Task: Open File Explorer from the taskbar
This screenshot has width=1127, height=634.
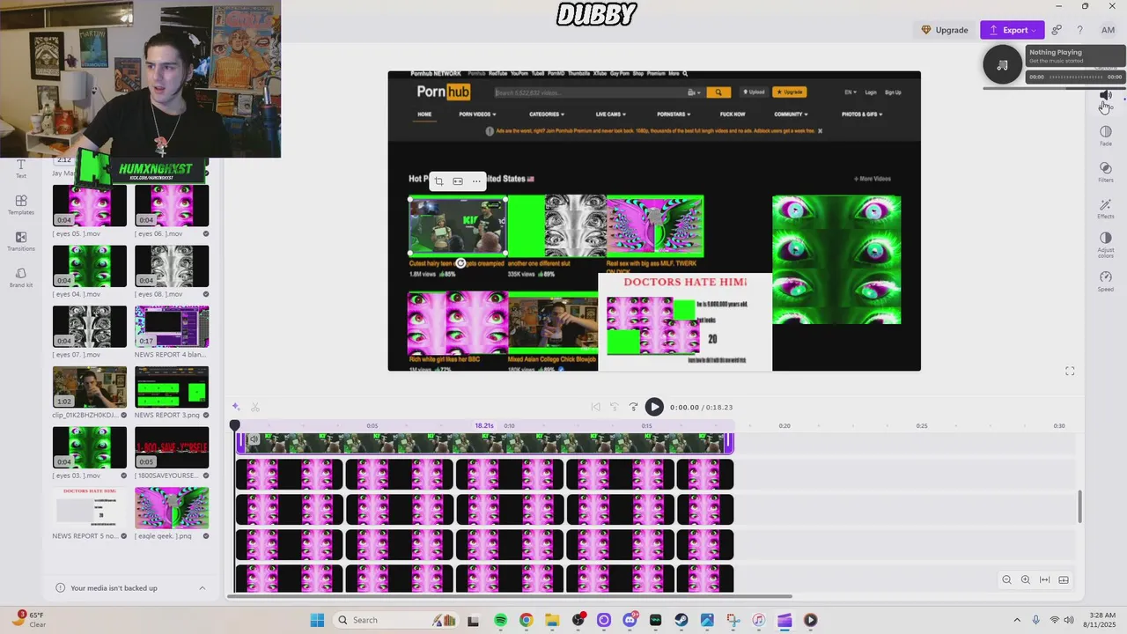Action: [x=552, y=620]
